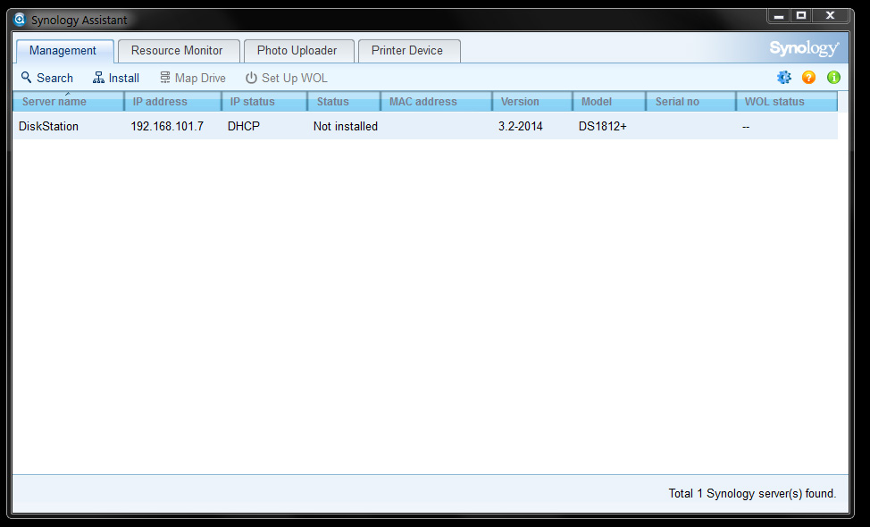
Task: Click the WOL status dash cell
Action: pyautogui.click(x=746, y=127)
